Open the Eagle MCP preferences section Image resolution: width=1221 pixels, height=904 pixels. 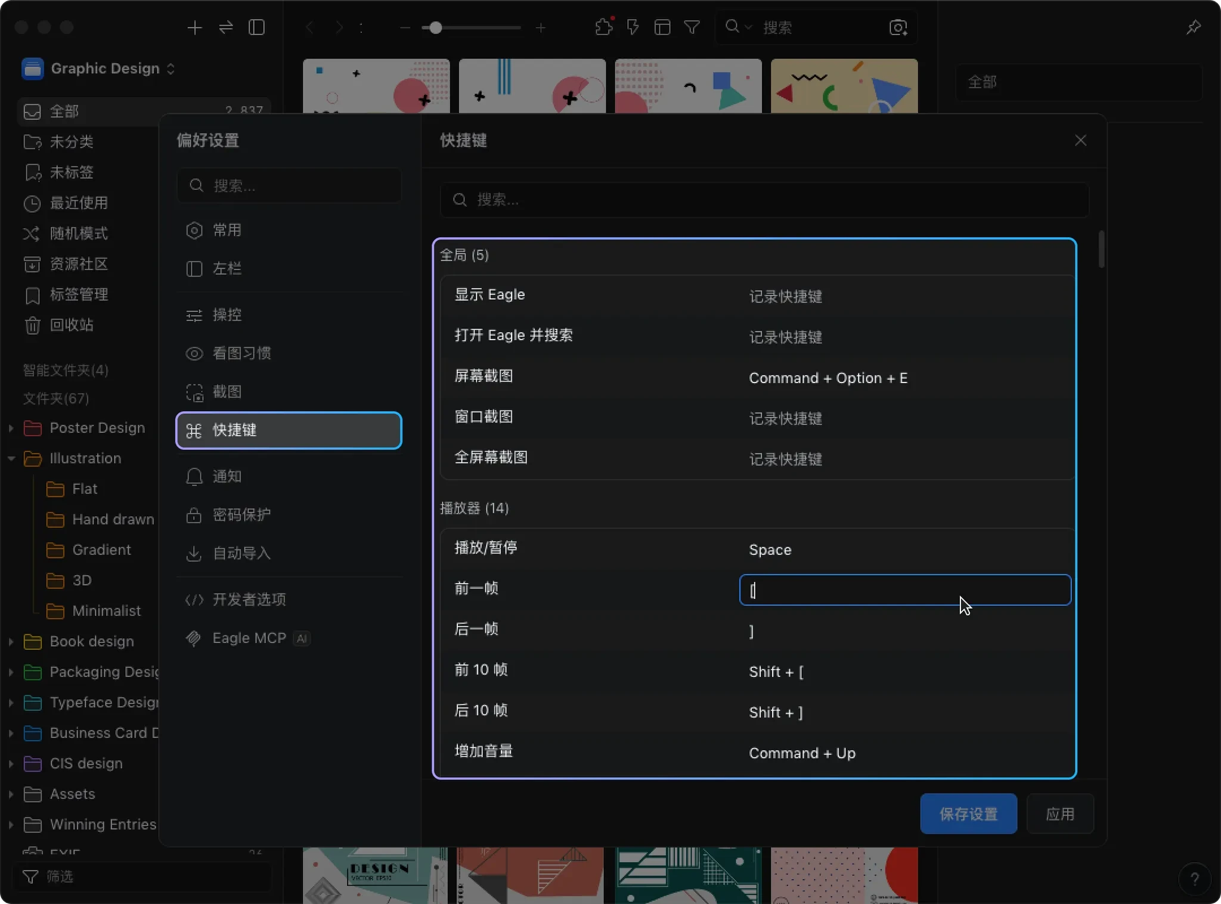coord(289,638)
